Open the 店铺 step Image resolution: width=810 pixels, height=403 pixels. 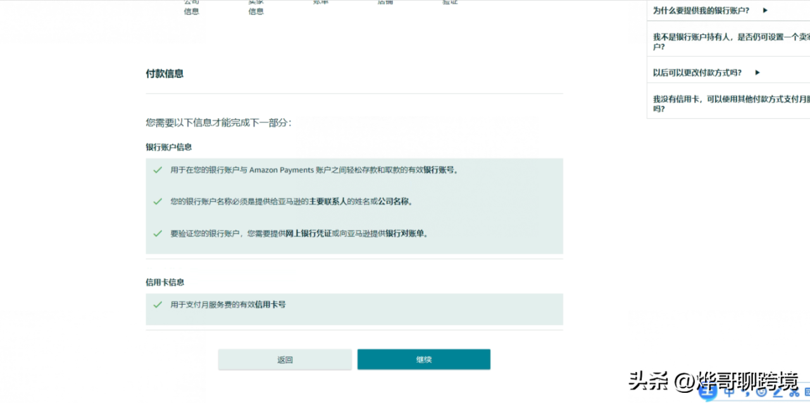coord(386,3)
